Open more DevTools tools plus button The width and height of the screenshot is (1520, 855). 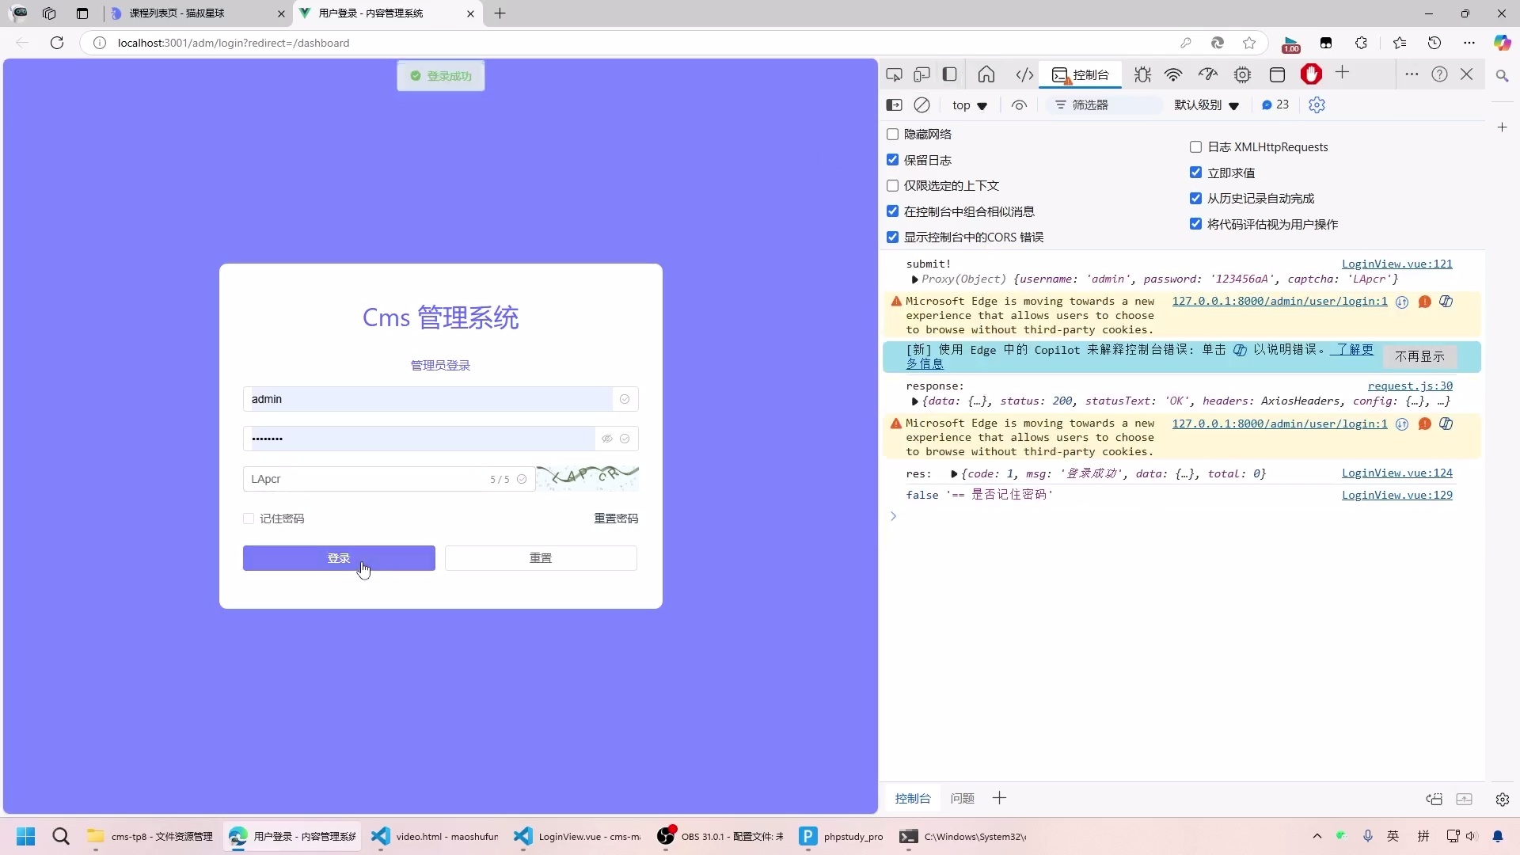1342,73
